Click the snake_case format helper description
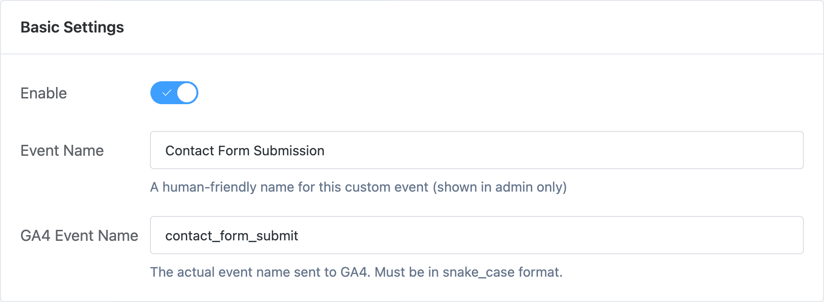The width and height of the screenshot is (824, 302). tap(356, 272)
